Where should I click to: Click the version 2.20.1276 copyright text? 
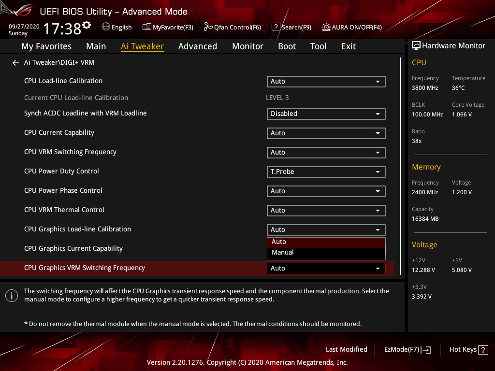[247, 362]
